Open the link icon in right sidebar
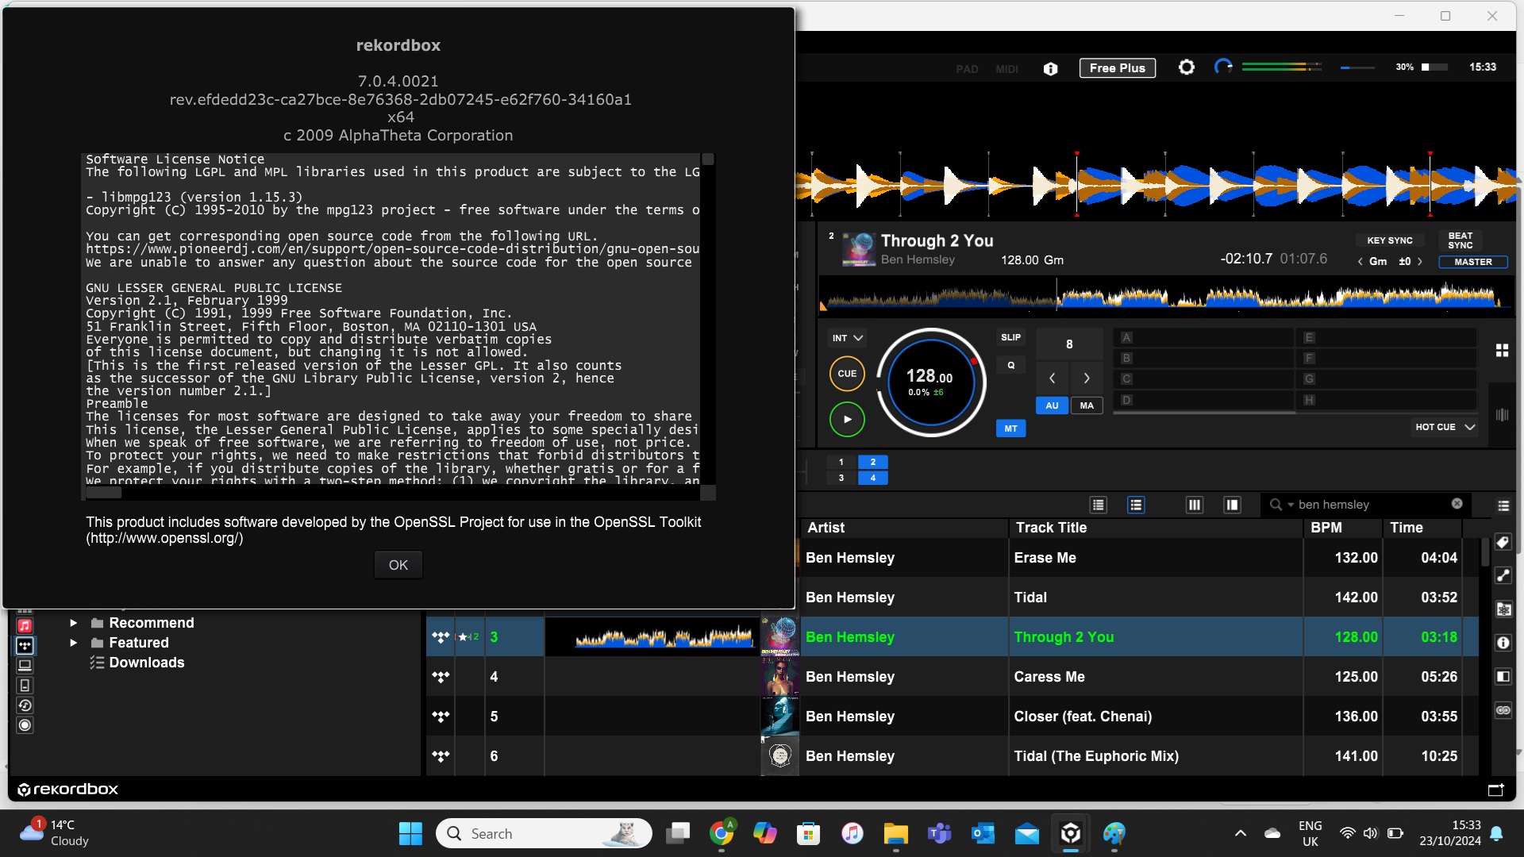This screenshot has height=857, width=1524. coord(1503,710)
